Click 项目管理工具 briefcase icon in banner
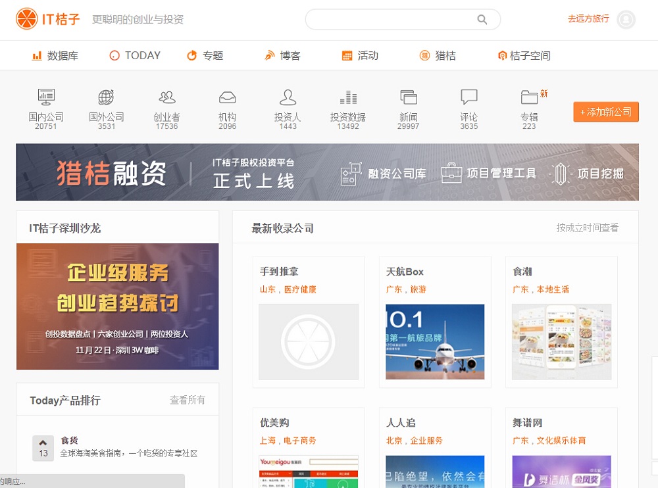The image size is (658, 488). click(x=451, y=172)
